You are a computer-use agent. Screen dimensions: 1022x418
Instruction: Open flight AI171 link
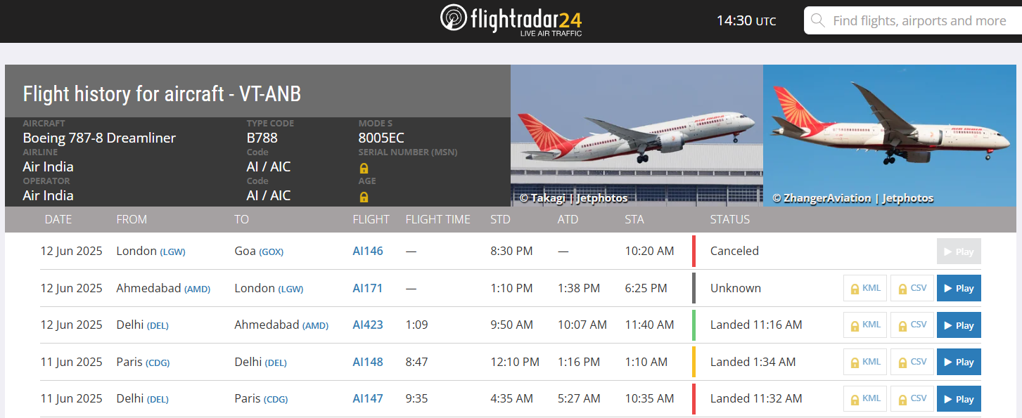pyautogui.click(x=368, y=288)
